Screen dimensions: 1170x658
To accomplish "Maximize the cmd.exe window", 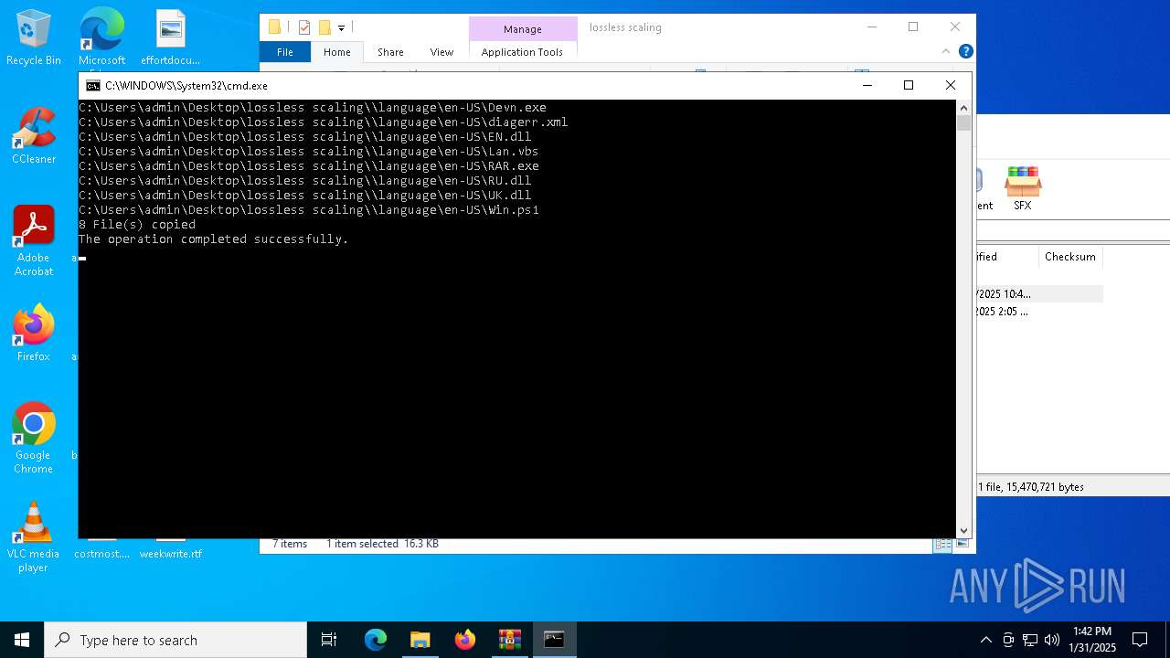I will click(908, 85).
